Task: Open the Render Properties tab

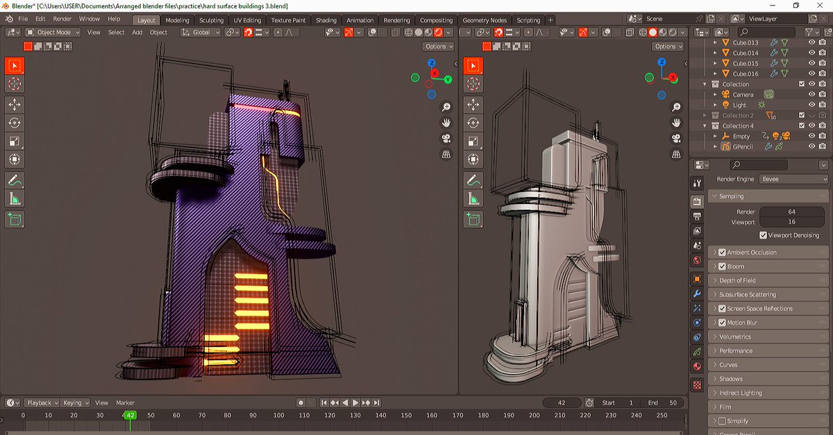Action: (x=698, y=201)
